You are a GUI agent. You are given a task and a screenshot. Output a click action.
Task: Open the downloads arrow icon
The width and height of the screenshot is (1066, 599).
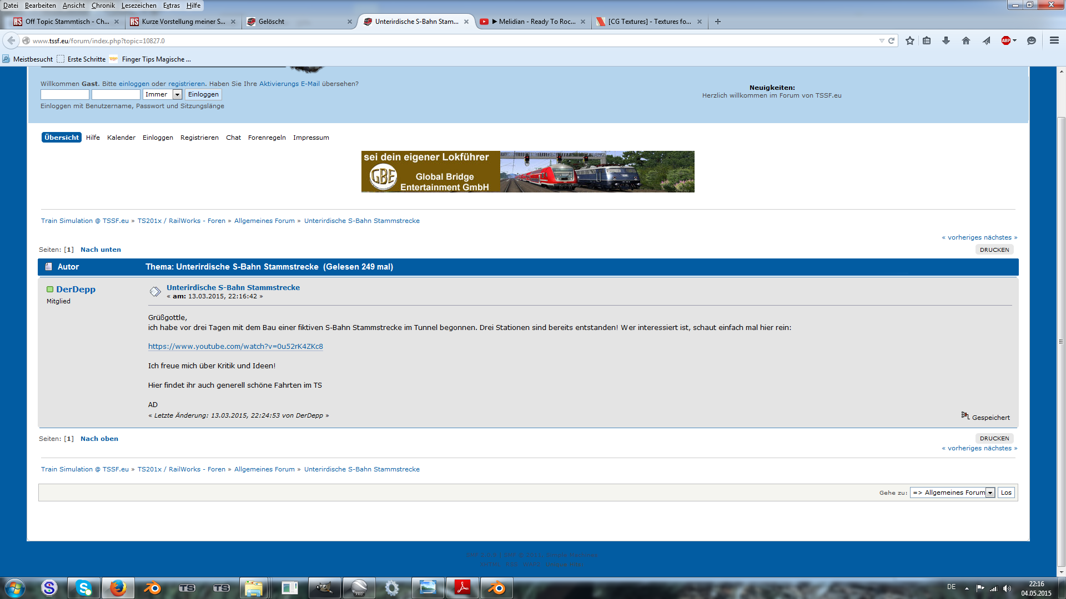pos(946,40)
